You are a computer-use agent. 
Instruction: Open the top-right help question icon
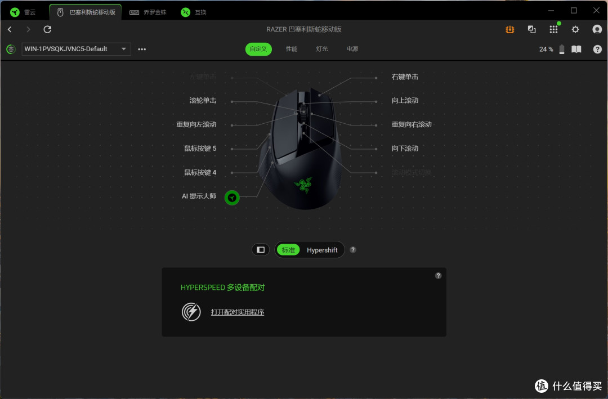[597, 50]
